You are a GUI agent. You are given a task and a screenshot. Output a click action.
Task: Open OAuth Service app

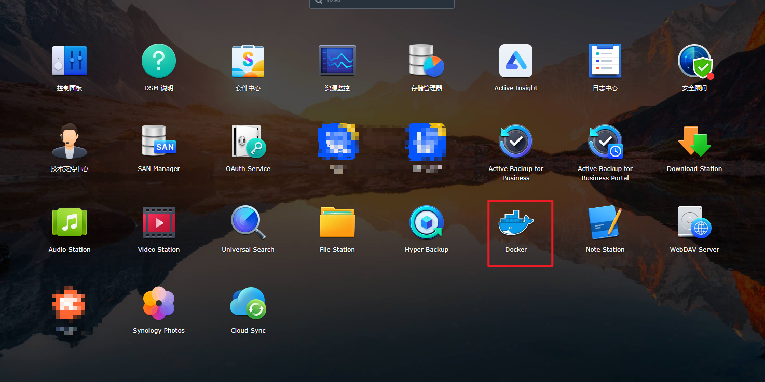coord(248,142)
